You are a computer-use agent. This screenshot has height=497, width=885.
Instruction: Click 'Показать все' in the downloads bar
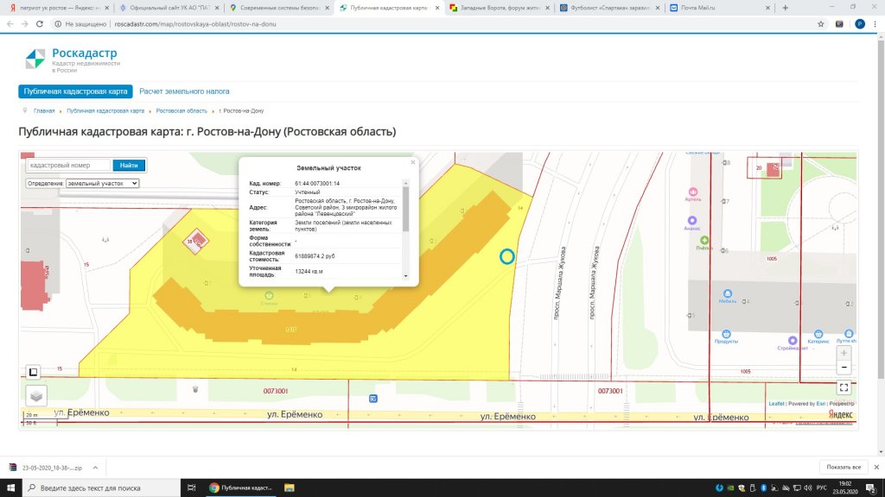844,467
